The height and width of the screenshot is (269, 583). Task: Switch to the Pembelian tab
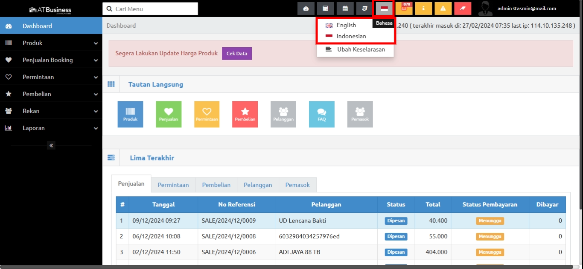pyautogui.click(x=216, y=185)
